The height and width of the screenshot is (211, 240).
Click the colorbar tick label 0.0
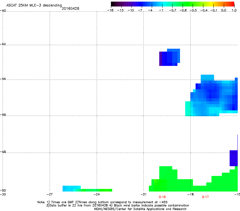[224, 10]
